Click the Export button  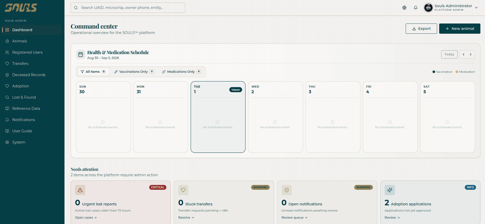[x=421, y=29]
